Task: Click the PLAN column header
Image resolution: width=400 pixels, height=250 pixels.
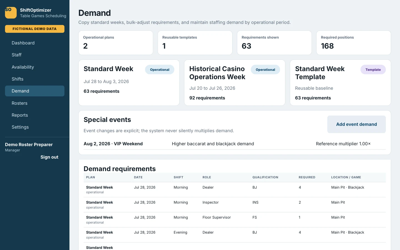Action: [x=91, y=177]
